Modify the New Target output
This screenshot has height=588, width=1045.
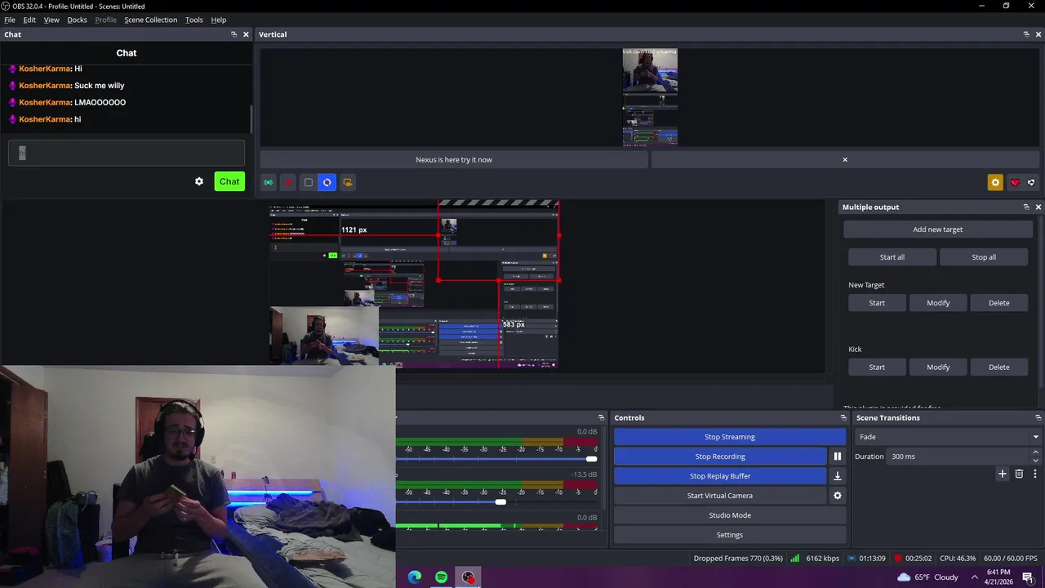click(x=938, y=303)
